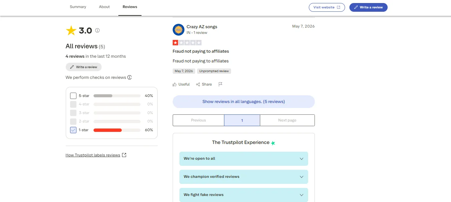The width and height of the screenshot is (451, 202).
Task: Click the 5-star grey percentage bar
Action: (x=117, y=96)
